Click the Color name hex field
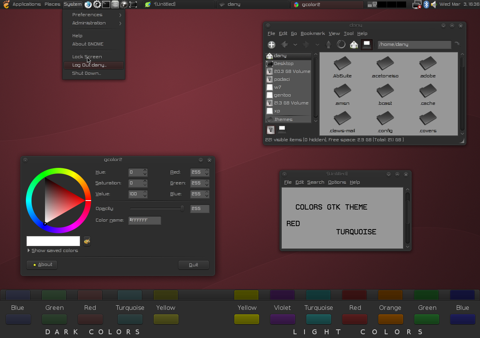The image size is (480, 338). click(145, 220)
